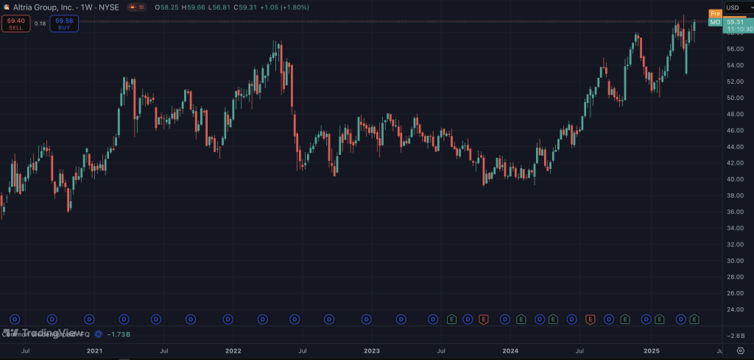Open chart settings gear icon
The image size is (754, 360).
741,351
